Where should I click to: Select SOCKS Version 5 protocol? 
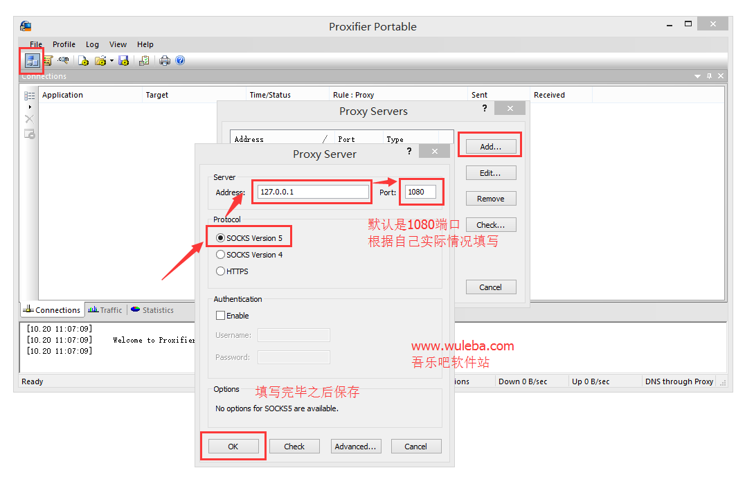coord(249,238)
